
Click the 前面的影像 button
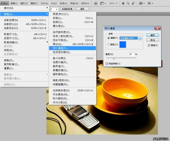[x=67, y=9]
